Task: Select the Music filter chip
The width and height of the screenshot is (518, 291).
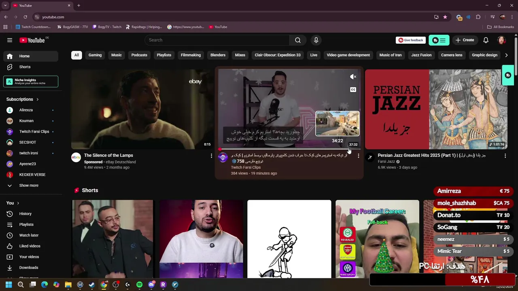Action: click(x=117, y=55)
